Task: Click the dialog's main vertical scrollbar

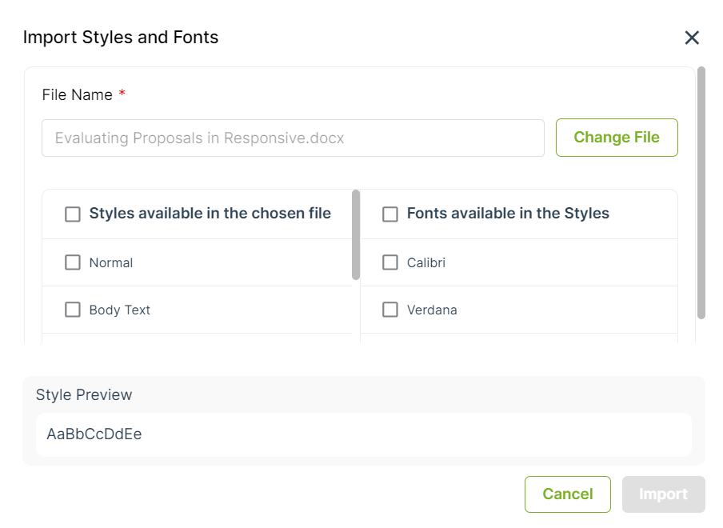Action: 701,192
